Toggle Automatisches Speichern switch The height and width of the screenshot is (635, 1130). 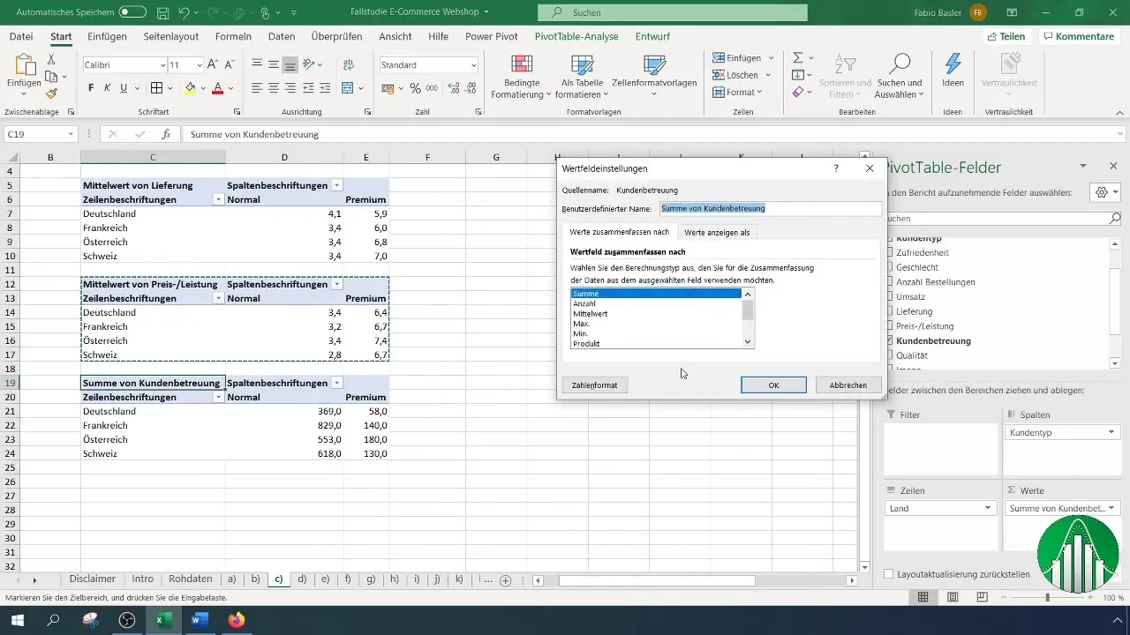point(132,13)
